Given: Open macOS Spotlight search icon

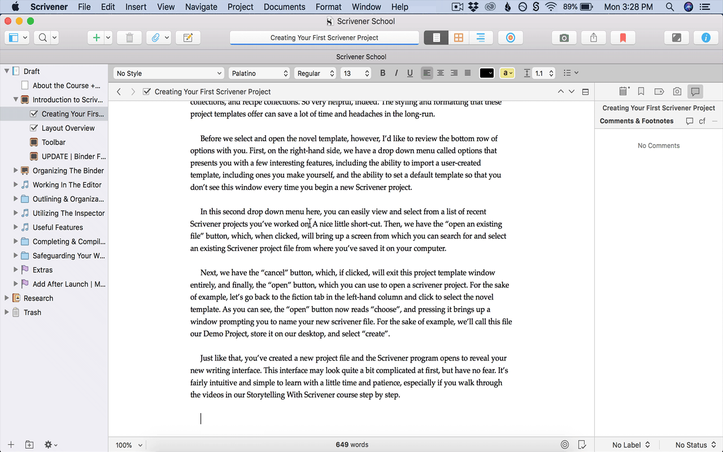Looking at the screenshot, I should pos(669,7).
